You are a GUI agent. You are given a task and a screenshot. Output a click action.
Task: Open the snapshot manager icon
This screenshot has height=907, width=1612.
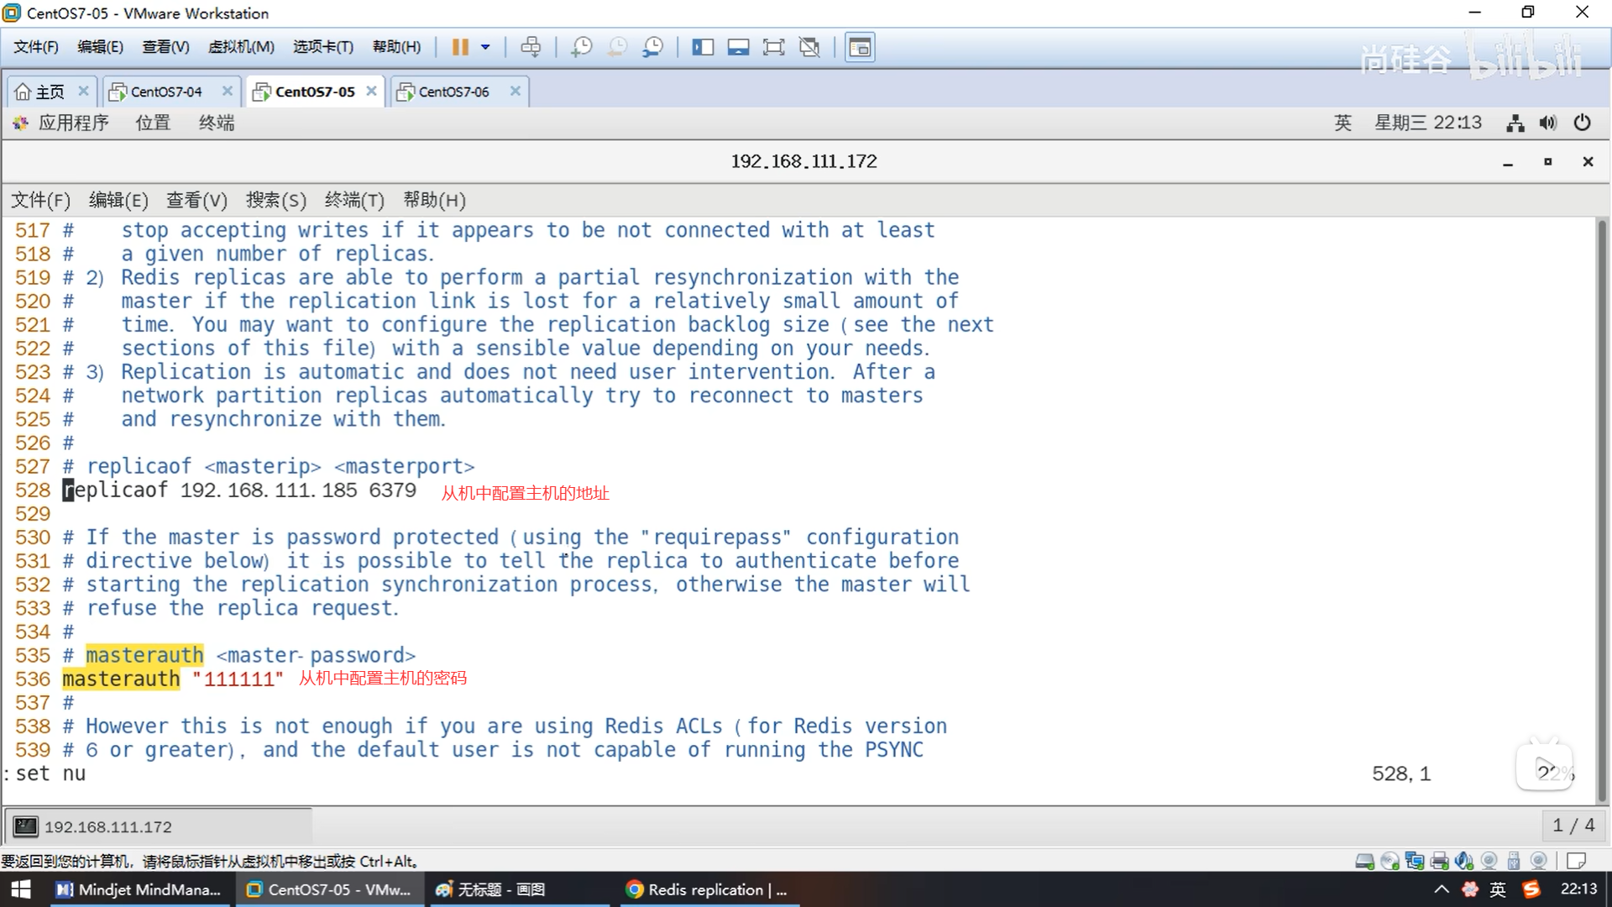652,47
